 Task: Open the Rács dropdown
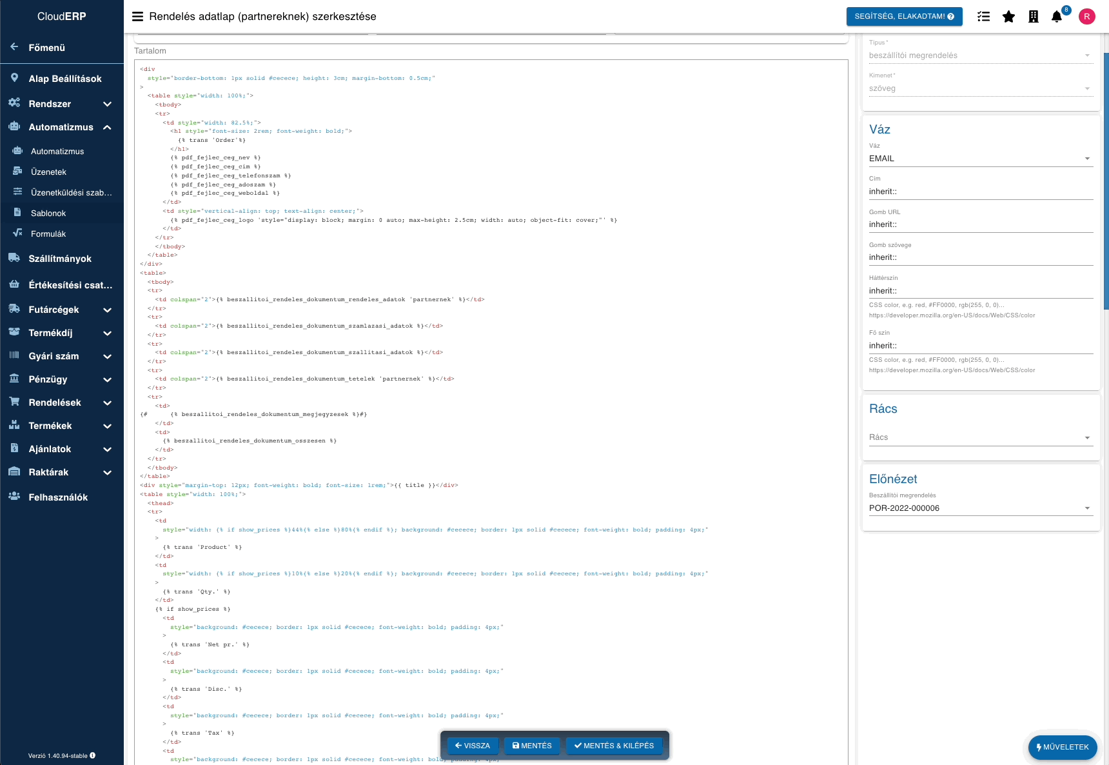[x=980, y=437]
